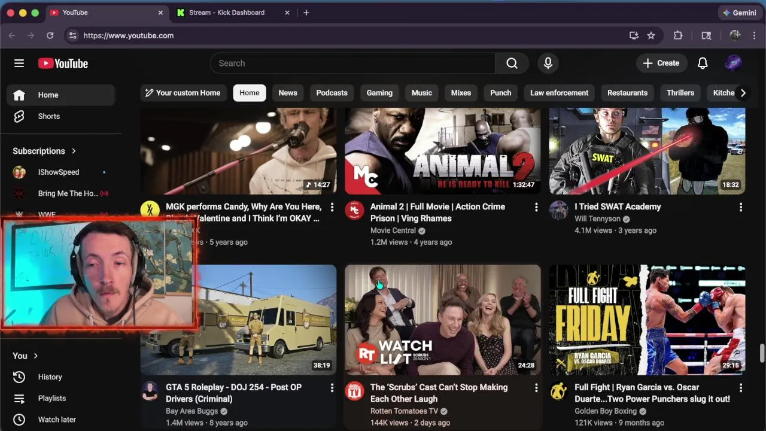Open options menu for Animal 2 video

point(536,207)
